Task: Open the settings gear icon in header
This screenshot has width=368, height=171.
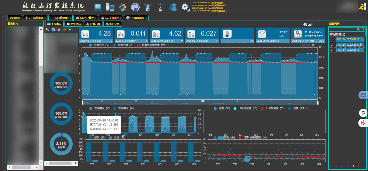Action: (185, 7)
